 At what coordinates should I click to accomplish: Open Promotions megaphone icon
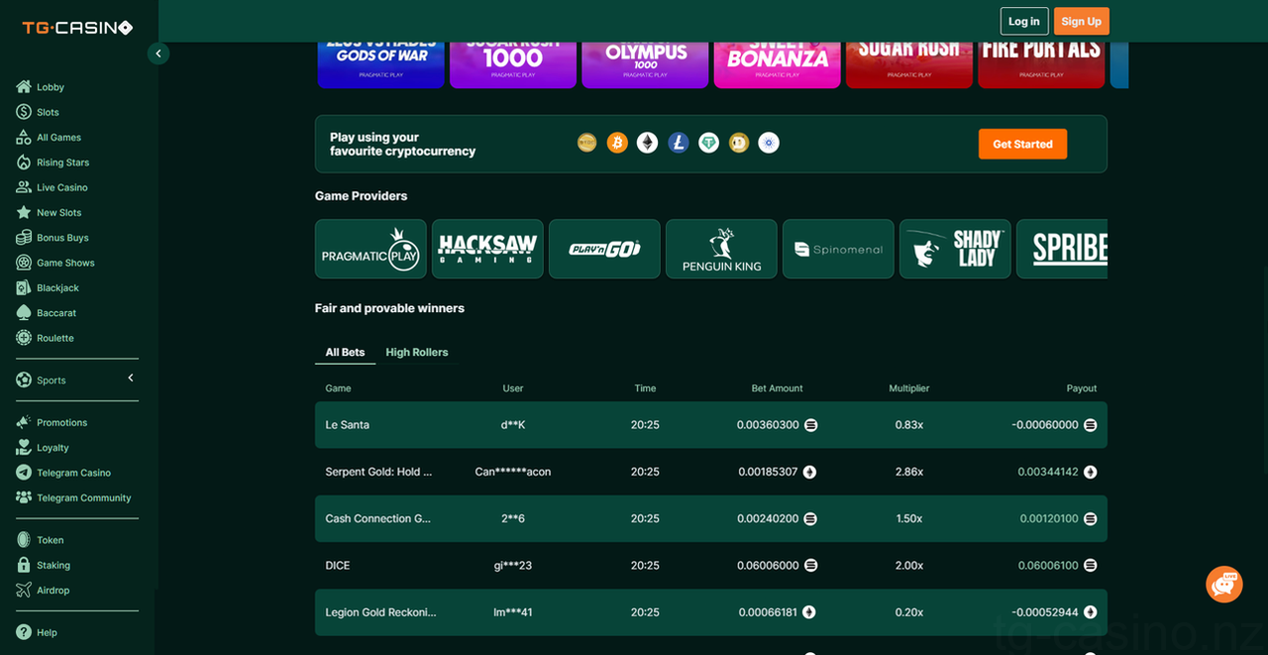(24, 422)
